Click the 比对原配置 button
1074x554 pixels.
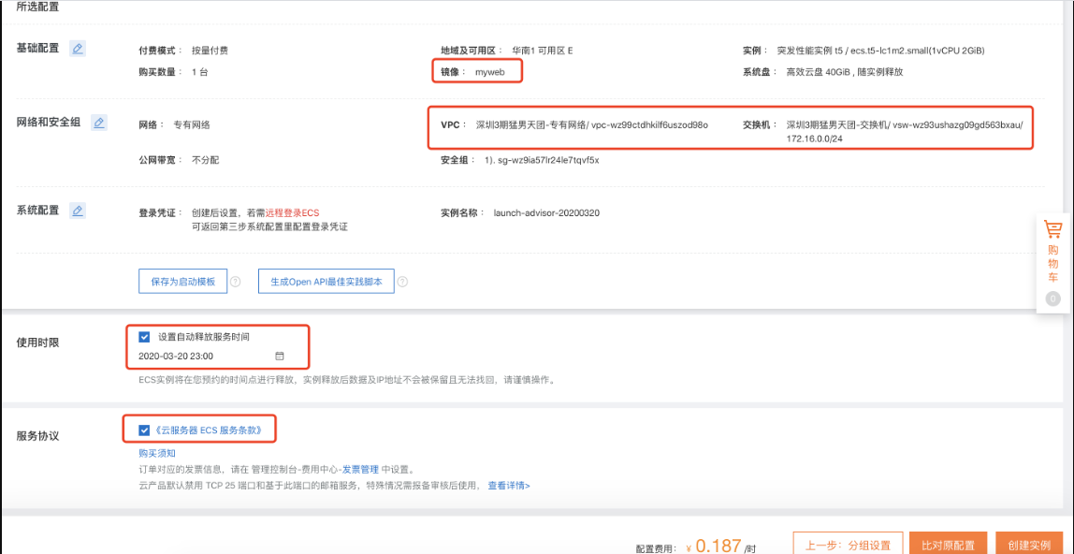[950, 544]
